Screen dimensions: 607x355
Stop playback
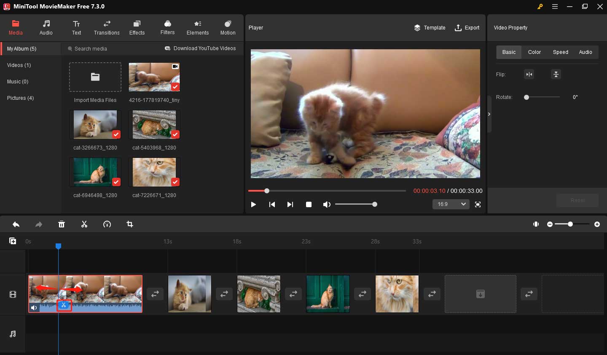309,204
